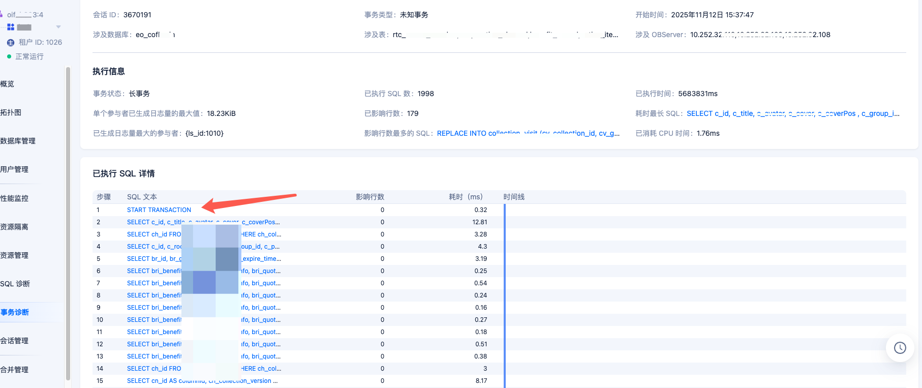
Task: Click the blue tenant grid icon
Action: click(11, 27)
